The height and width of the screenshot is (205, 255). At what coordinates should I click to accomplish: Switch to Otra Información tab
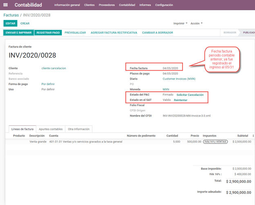coord(79,129)
